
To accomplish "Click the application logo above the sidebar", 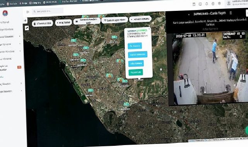I will pyautogui.click(x=5, y=13).
